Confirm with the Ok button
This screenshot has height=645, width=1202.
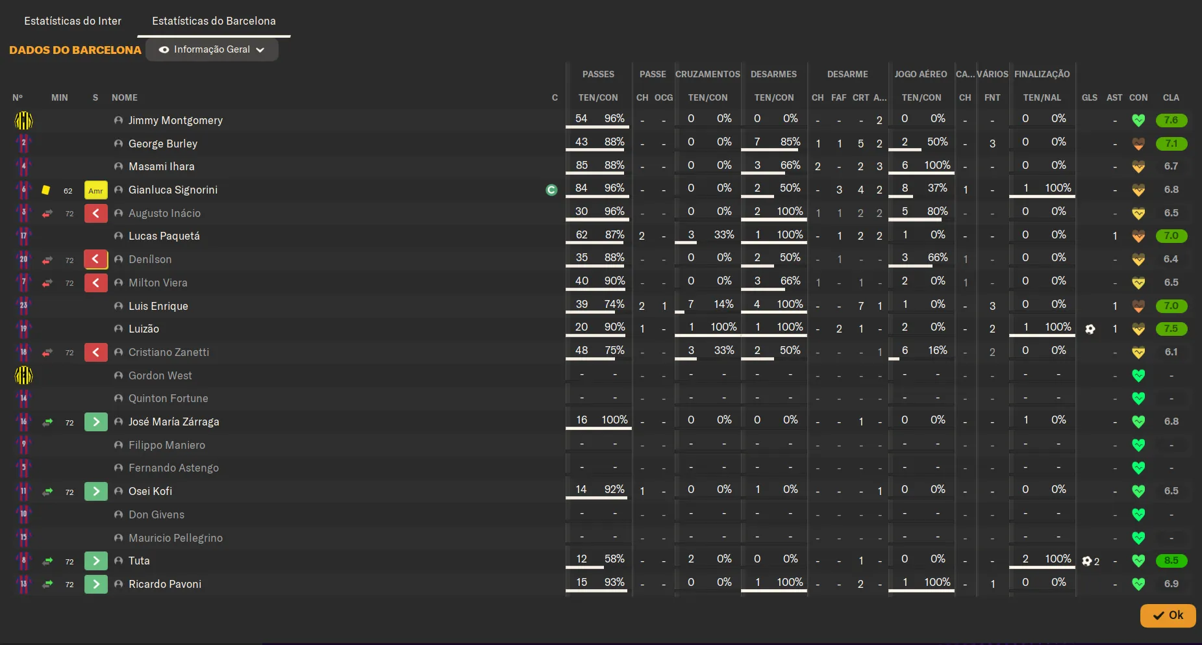pos(1168,615)
